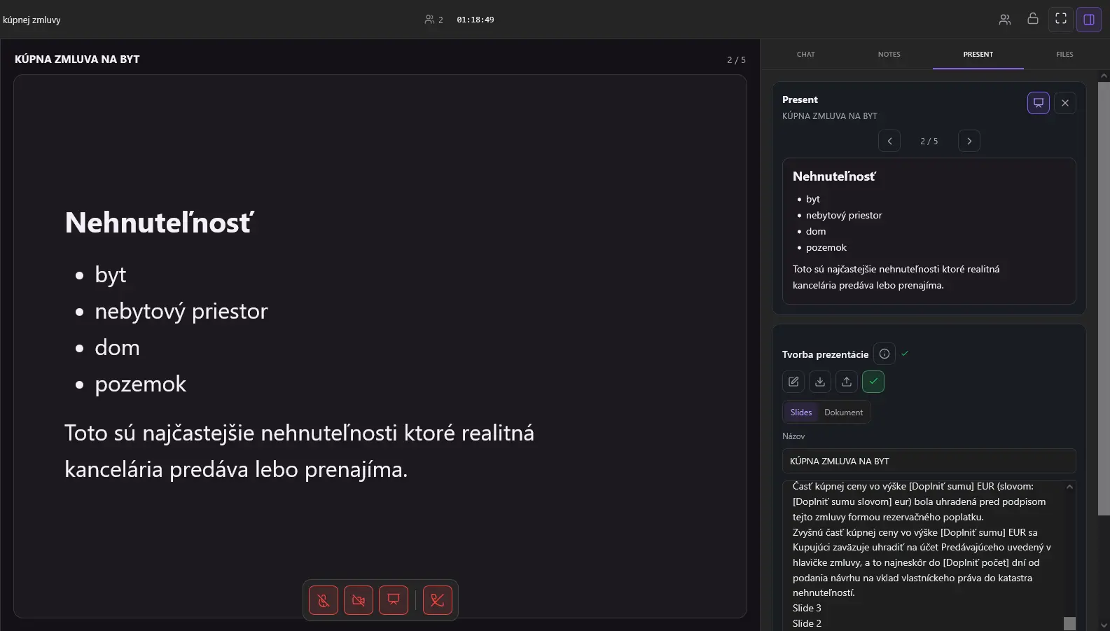Click the side panel vertical scrollbar
This screenshot has width=1110, height=631.
tap(1104, 299)
